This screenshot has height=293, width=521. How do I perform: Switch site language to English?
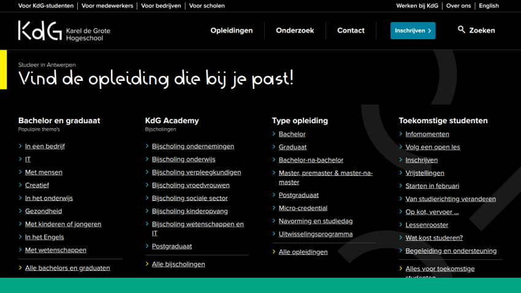[x=489, y=6]
